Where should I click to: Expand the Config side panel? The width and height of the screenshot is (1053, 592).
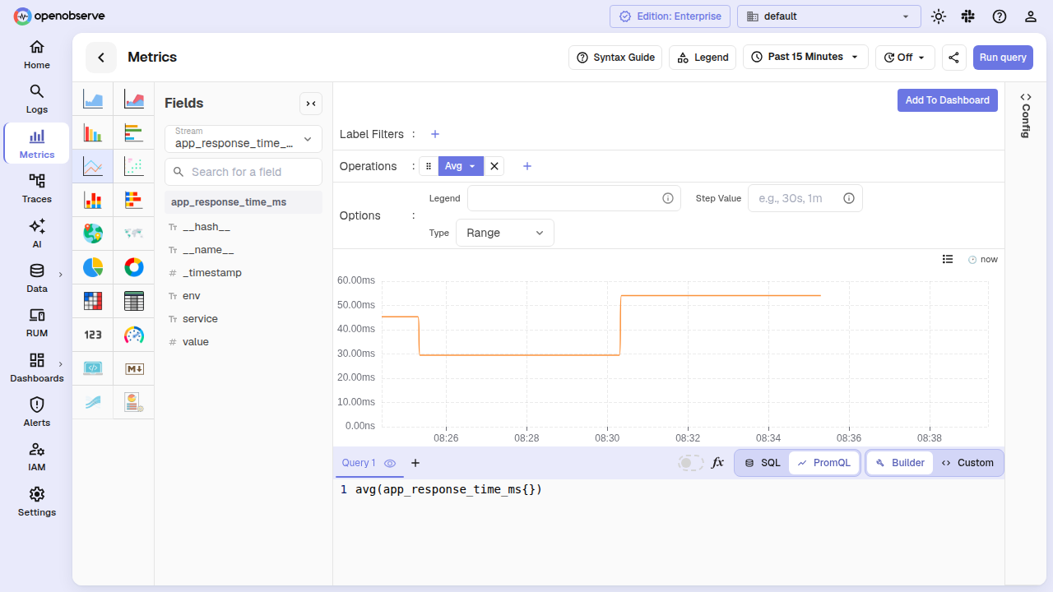1026,115
